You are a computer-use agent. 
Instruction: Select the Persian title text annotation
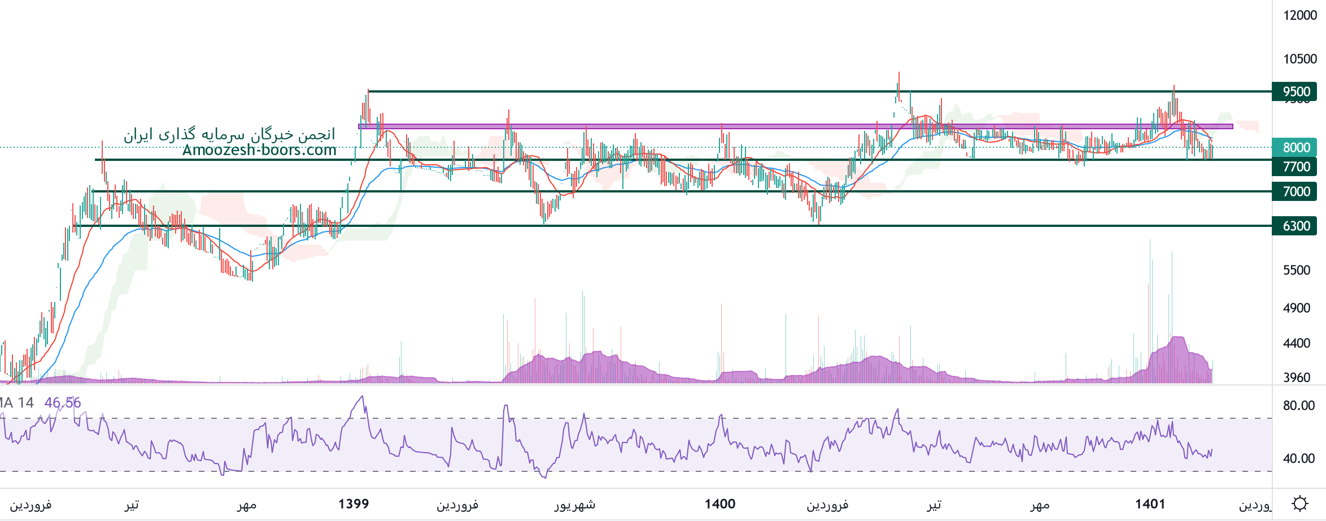[229, 134]
